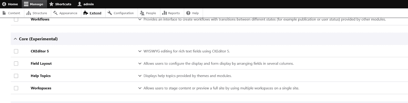Go to the Home link
Viewport: 408px width, 103px height.
[10, 4]
